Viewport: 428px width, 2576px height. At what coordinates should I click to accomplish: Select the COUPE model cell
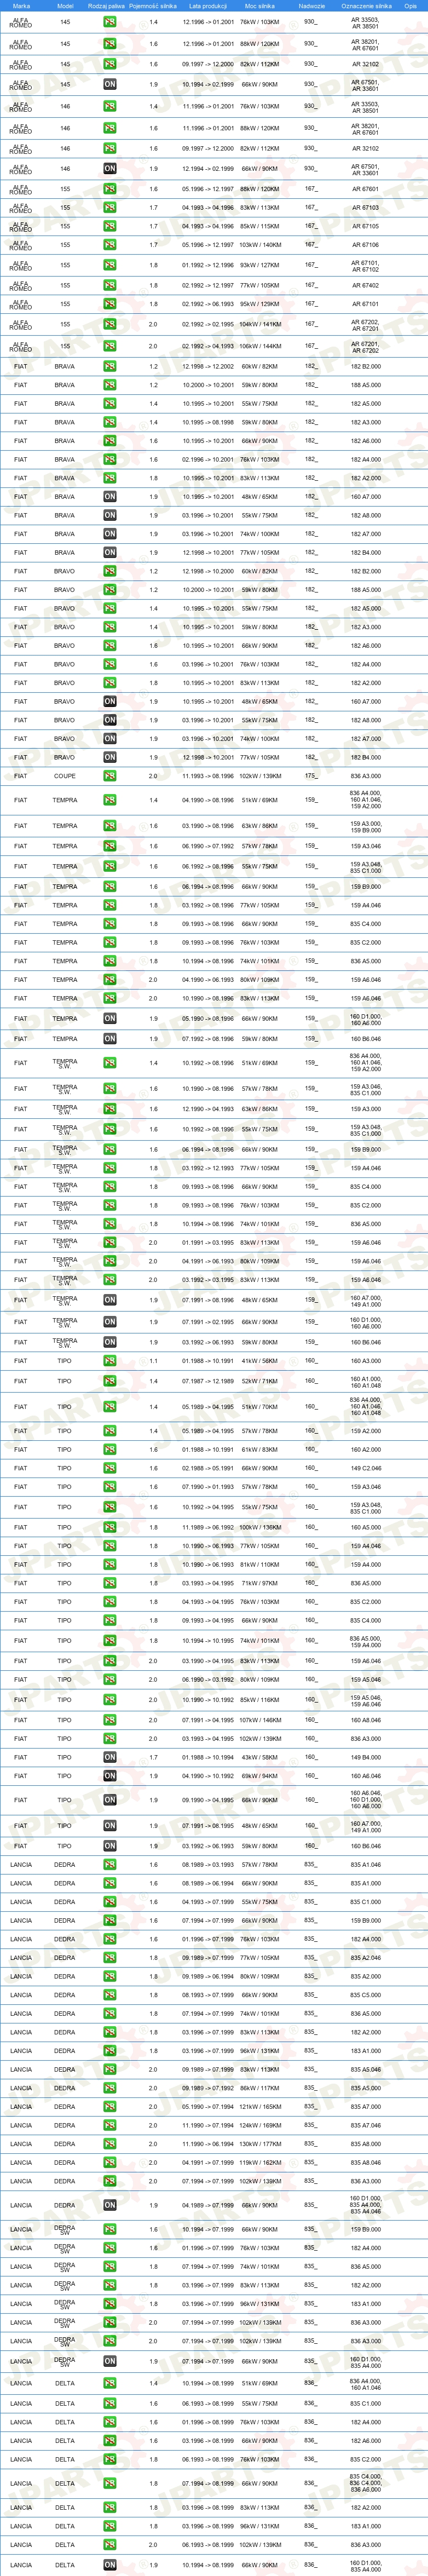pyautogui.click(x=65, y=776)
